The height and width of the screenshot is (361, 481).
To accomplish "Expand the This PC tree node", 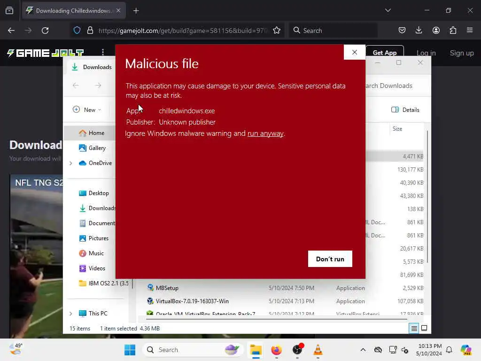I will click(71, 314).
